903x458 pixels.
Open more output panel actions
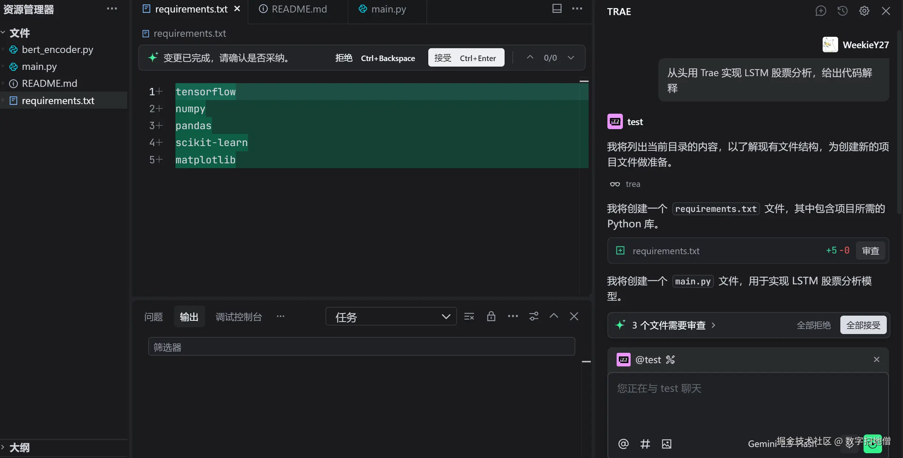tap(513, 316)
